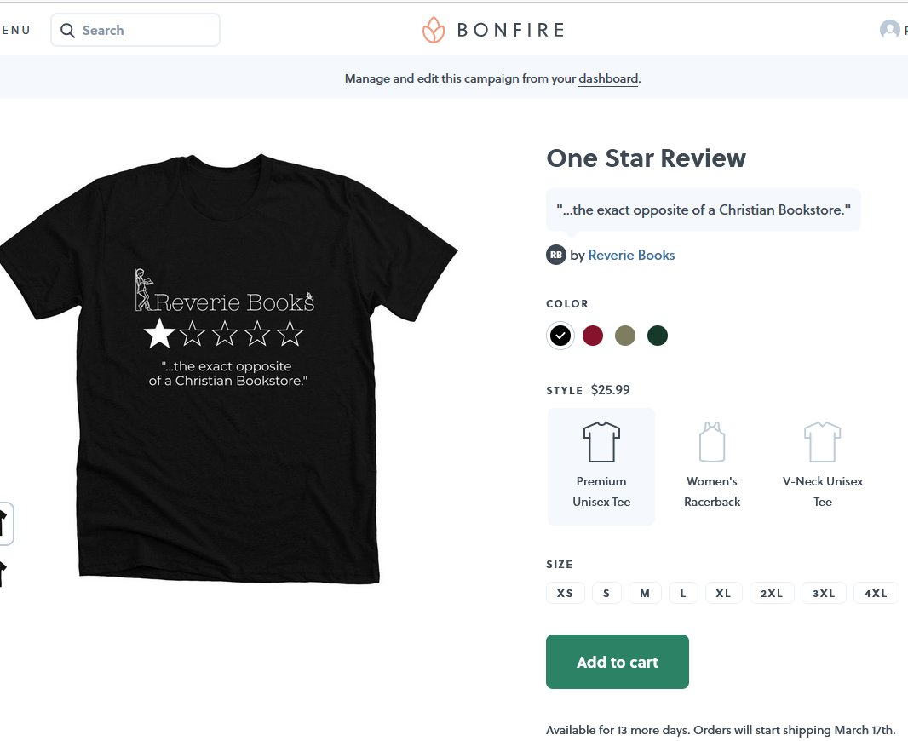Select size 3XL
The width and height of the screenshot is (908, 741).
(823, 593)
